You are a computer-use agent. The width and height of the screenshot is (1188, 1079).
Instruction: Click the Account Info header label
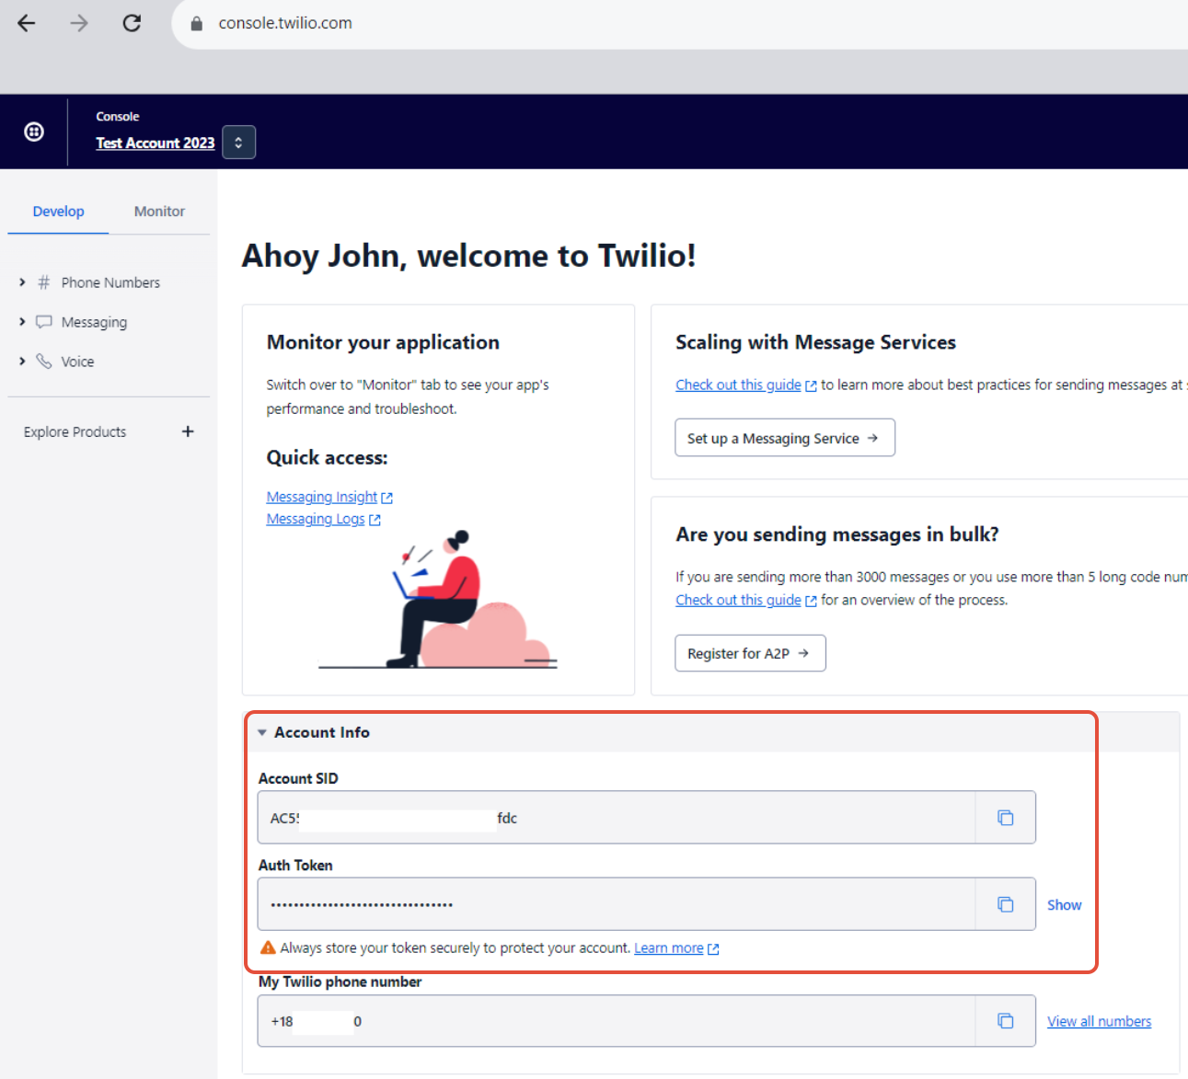tap(322, 732)
